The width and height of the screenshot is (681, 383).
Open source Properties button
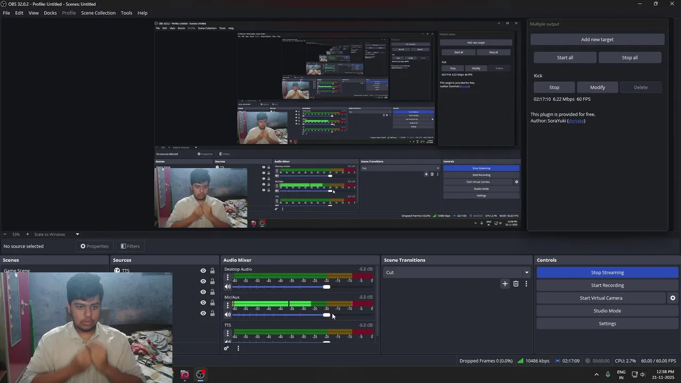94,246
